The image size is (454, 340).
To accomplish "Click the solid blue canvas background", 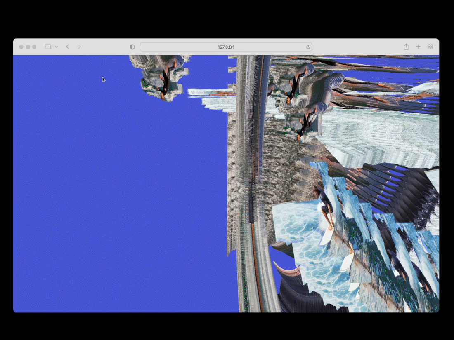I will 120,185.
